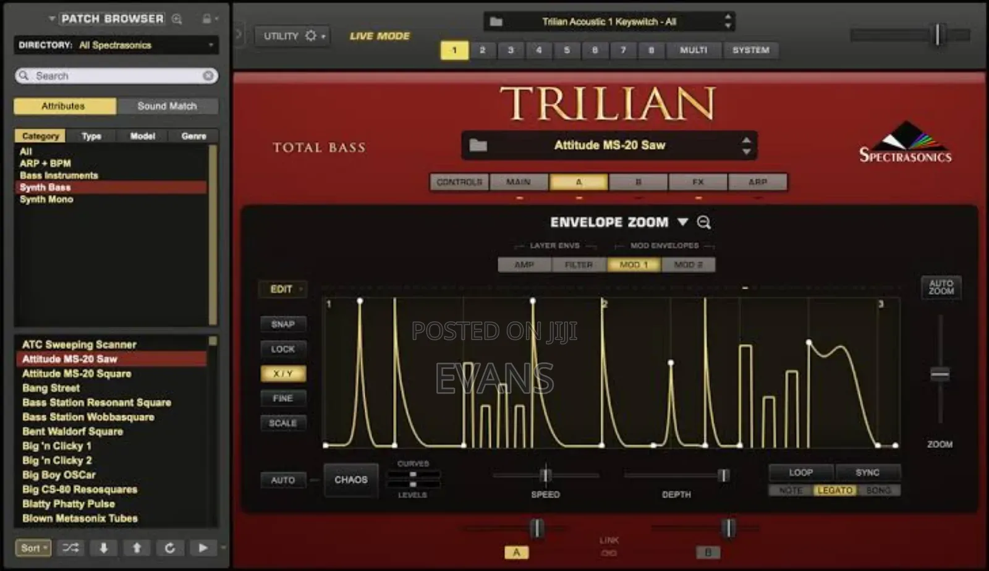Toggle the X/Y button

tap(282, 373)
